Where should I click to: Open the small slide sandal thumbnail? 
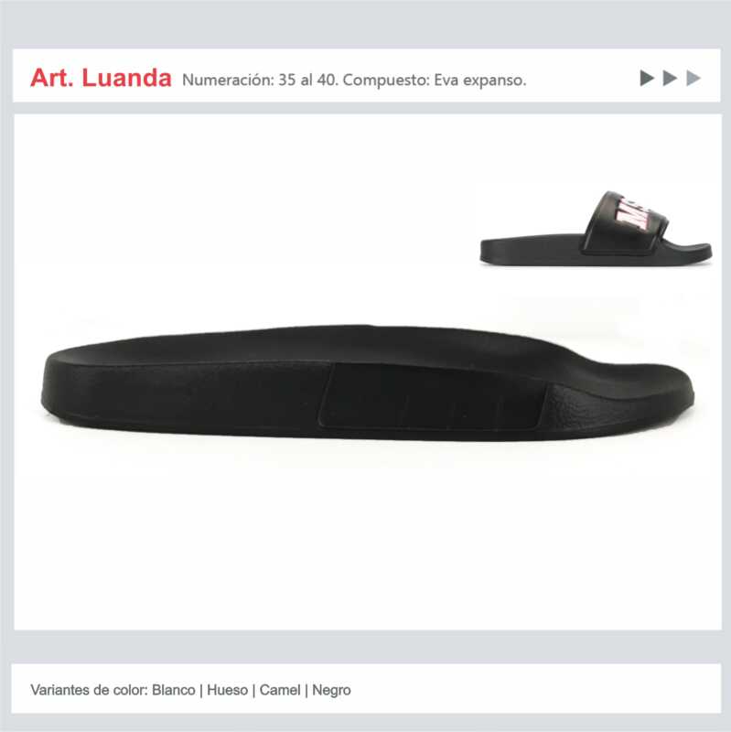tap(597, 229)
